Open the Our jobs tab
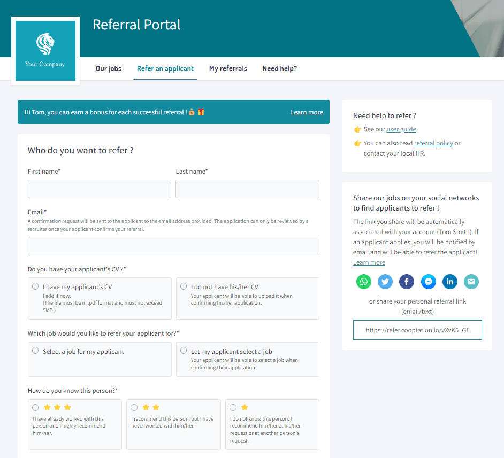This screenshot has height=458, width=504. (109, 68)
